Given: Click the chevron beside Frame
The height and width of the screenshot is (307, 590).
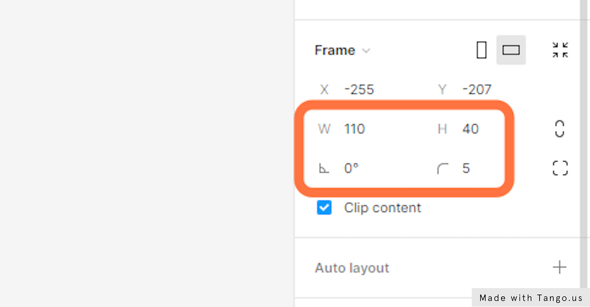Looking at the screenshot, I should tap(366, 51).
